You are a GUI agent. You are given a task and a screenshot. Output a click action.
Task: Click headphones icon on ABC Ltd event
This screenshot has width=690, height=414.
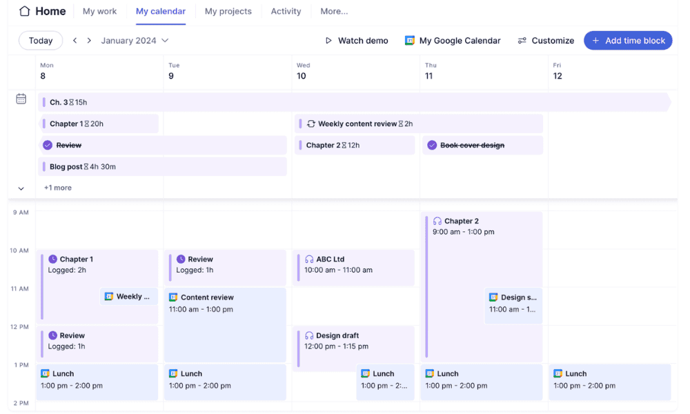309,259
